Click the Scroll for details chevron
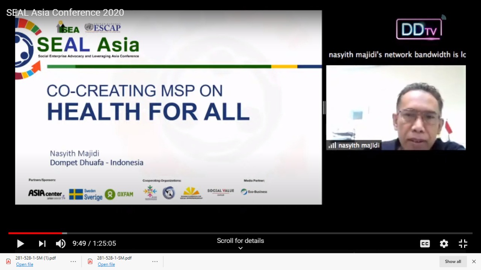The image size is (481, 270). (x=240, y=248)
